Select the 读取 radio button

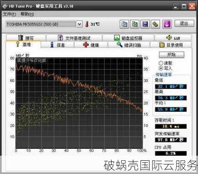[161, 63]
